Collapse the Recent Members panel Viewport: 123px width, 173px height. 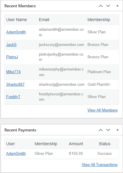pos(117,6)
